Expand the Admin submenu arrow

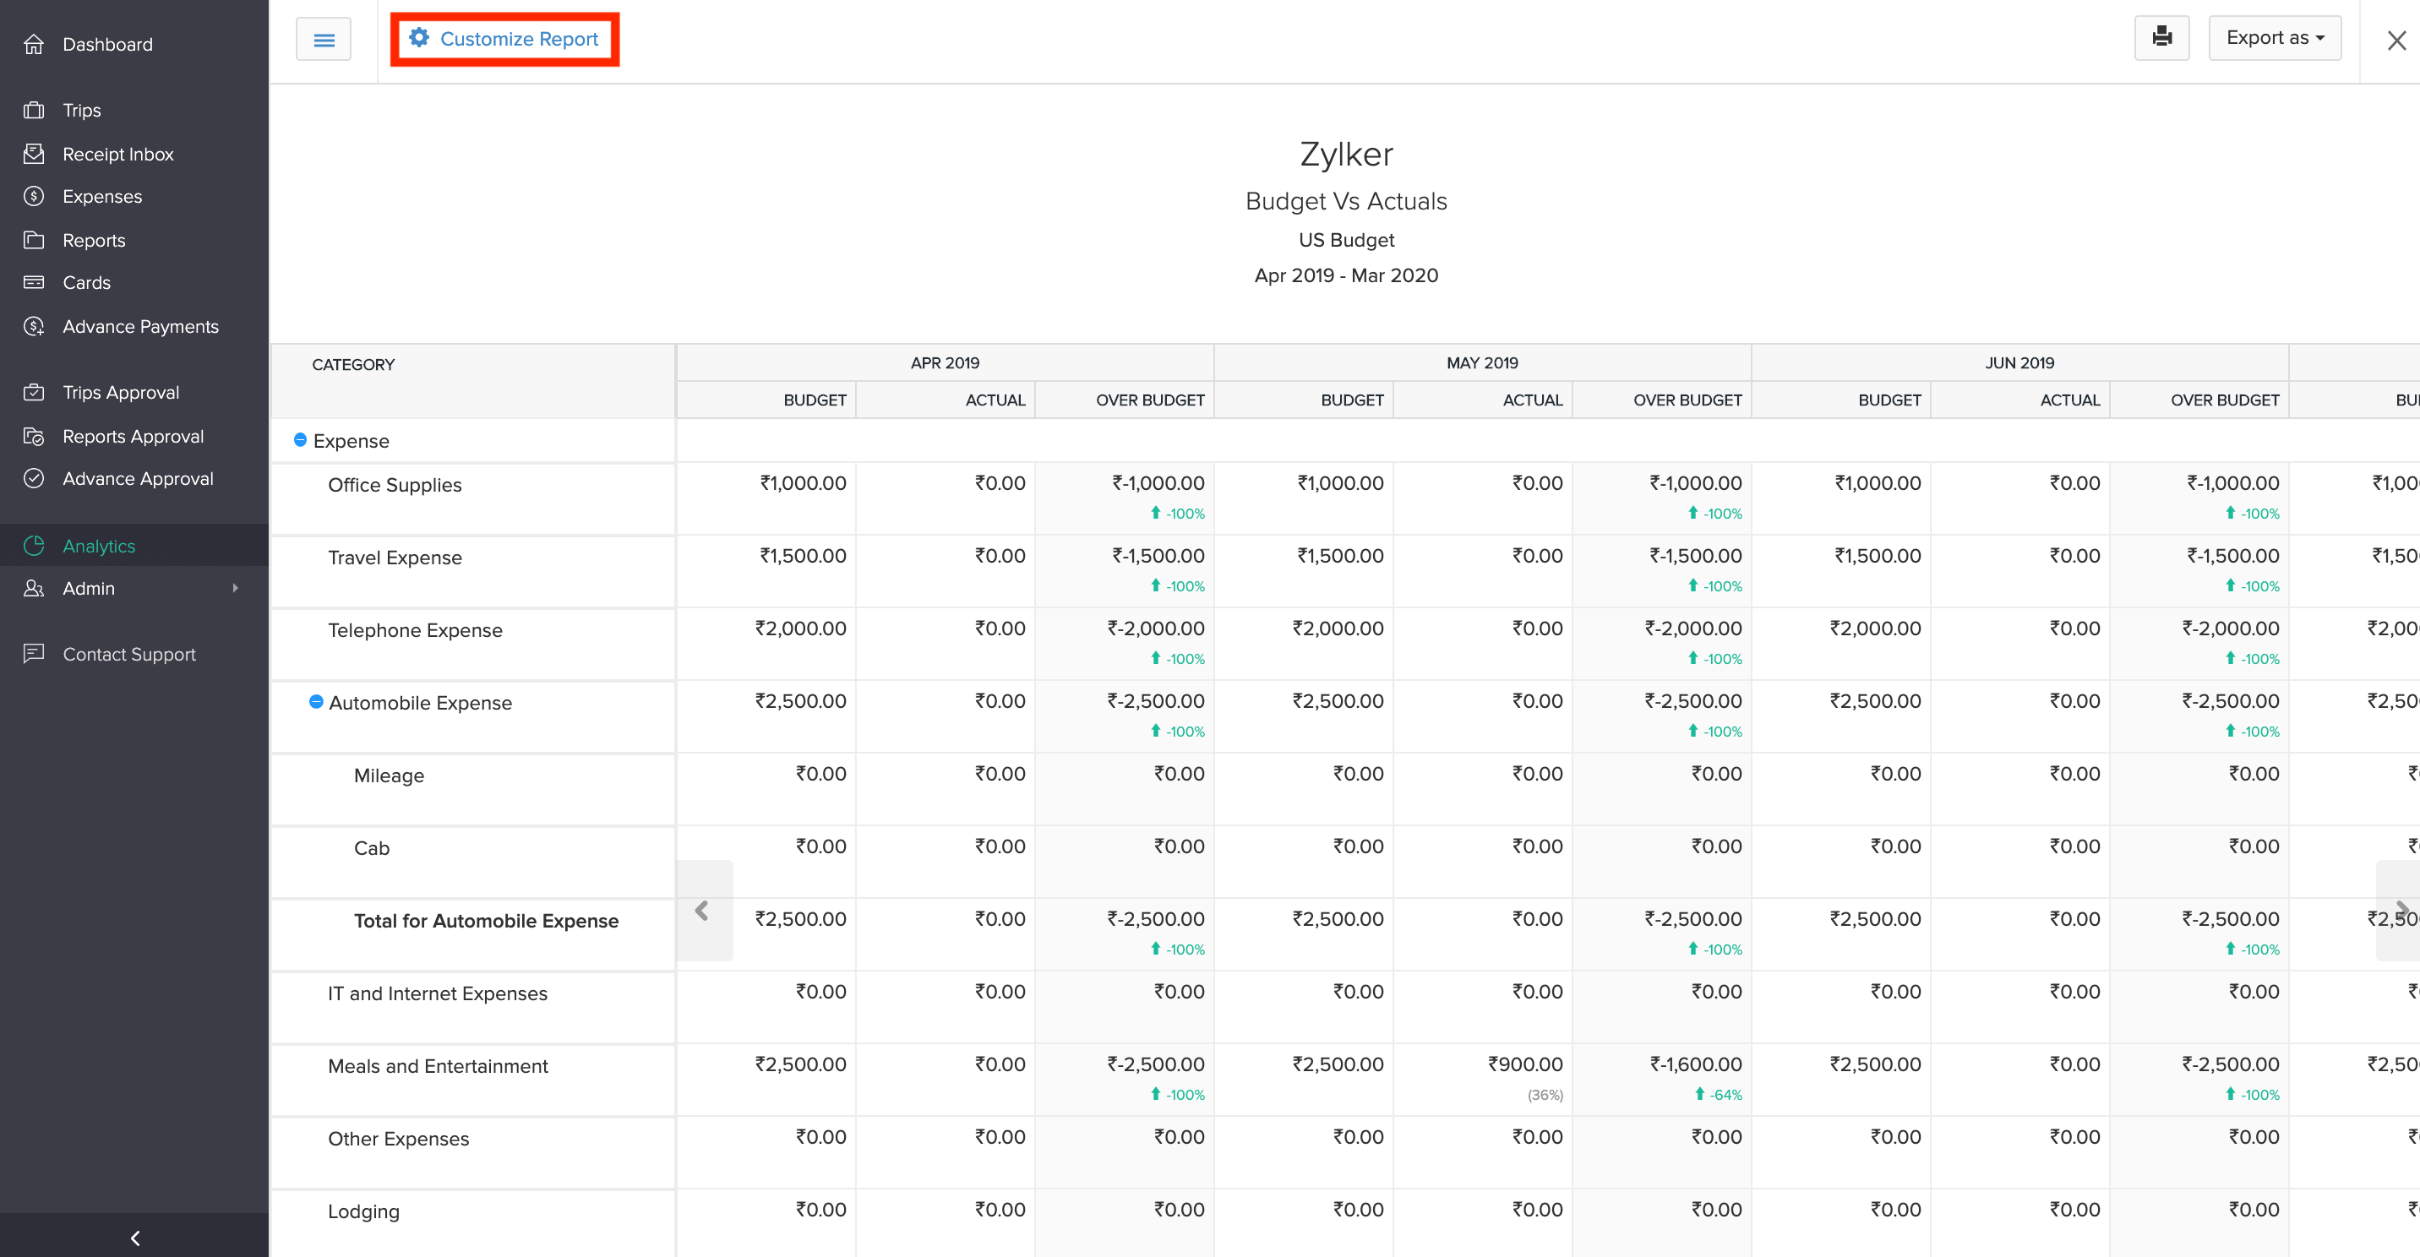(235, 588)
